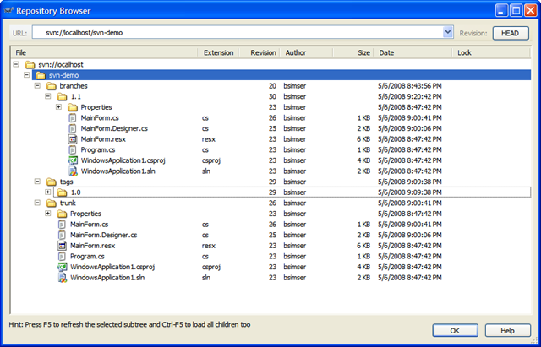Minimize the Repository Browser window
Screen dimensions: 541x347
tap(502, 11)
